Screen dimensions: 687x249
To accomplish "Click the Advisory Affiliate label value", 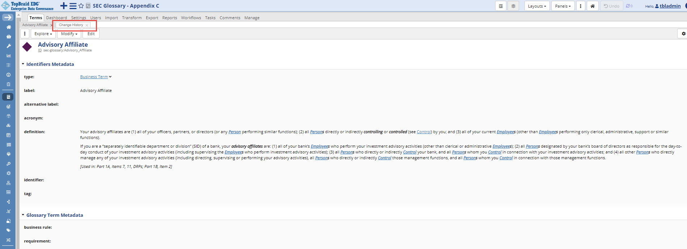I will [x=96, y=90].
